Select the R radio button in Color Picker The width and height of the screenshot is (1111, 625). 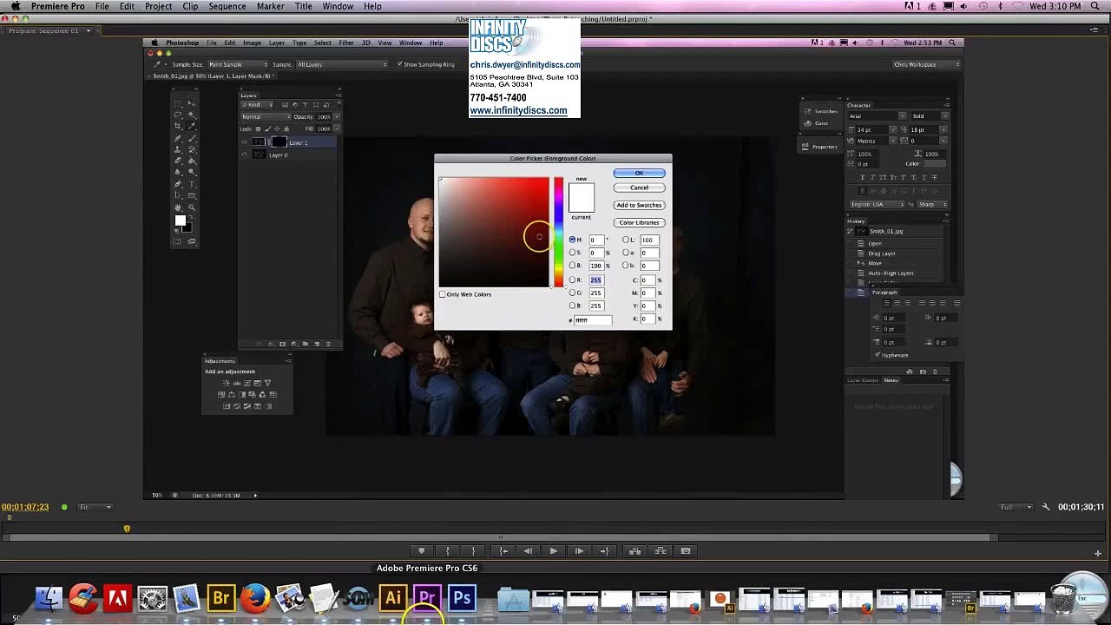(x=573, y=280)
